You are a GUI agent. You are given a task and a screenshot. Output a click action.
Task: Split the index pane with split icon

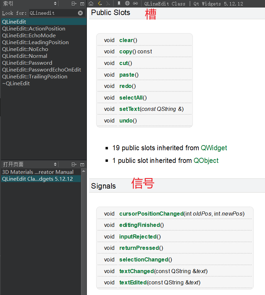click(74, 3)
